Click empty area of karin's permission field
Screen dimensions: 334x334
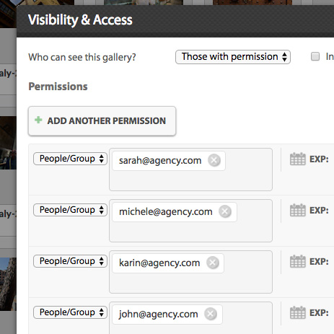click(190, 284)
